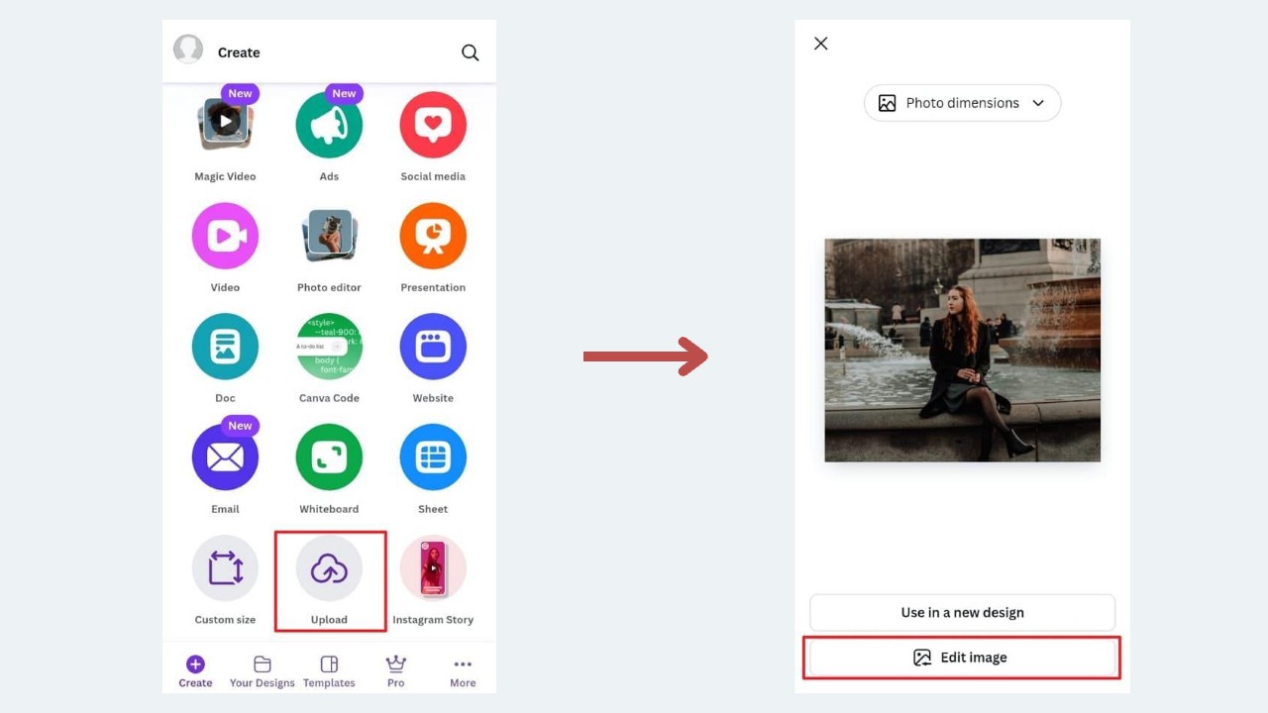This screenshot has width=1268, height=713.
Task: Open the More tab
Action: 463,671
